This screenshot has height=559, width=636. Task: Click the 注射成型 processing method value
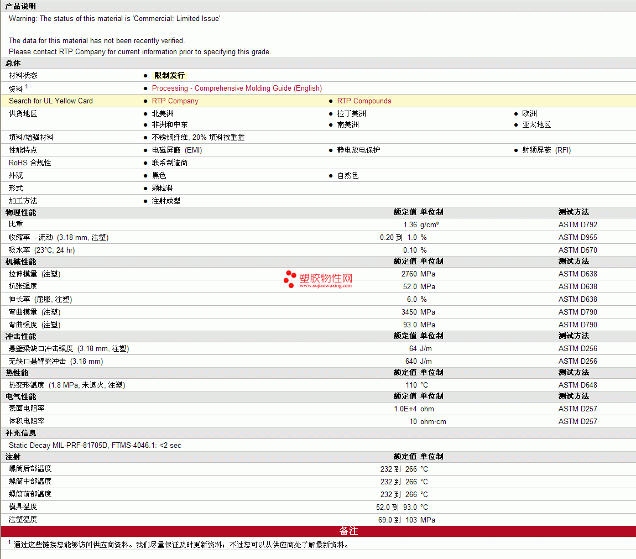[166, 201]
